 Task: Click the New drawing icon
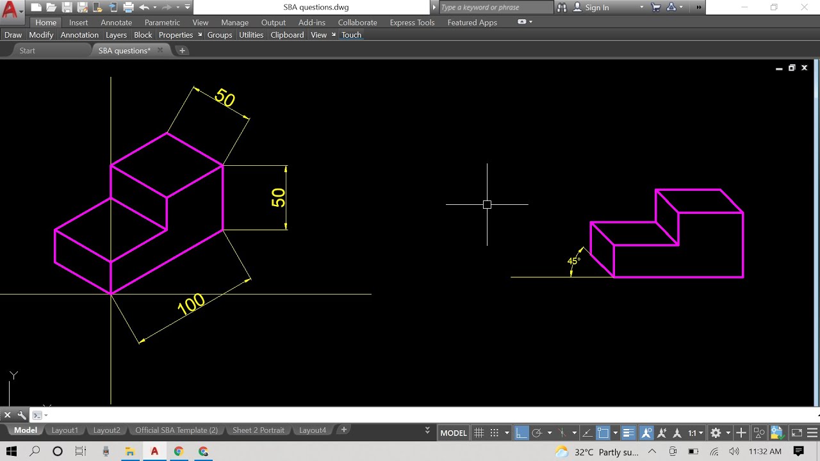36,8
